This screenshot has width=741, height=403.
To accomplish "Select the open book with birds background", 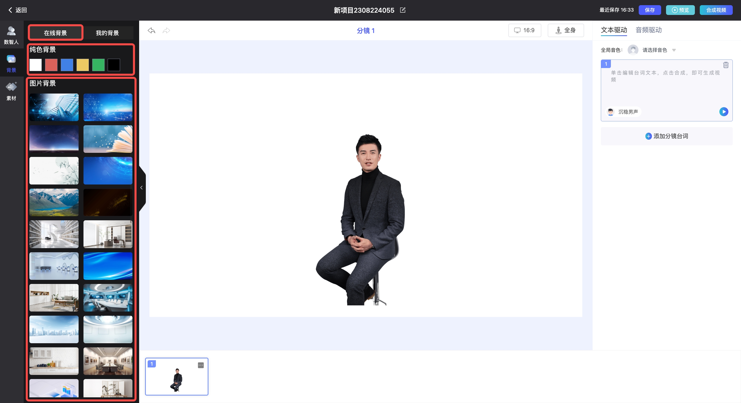I will [x=108, y=139].
